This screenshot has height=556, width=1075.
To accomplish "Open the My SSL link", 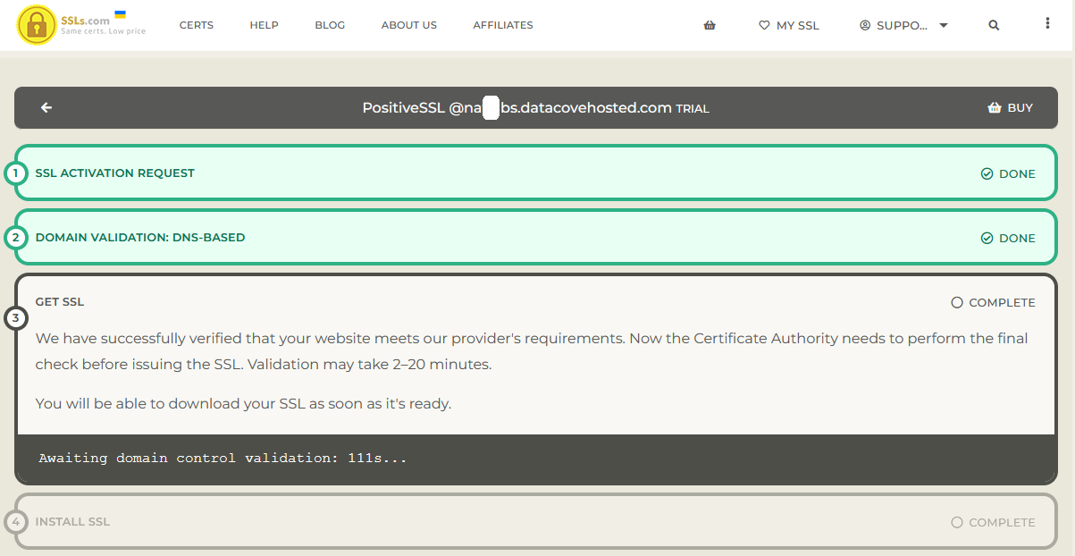I will [788, 26].
